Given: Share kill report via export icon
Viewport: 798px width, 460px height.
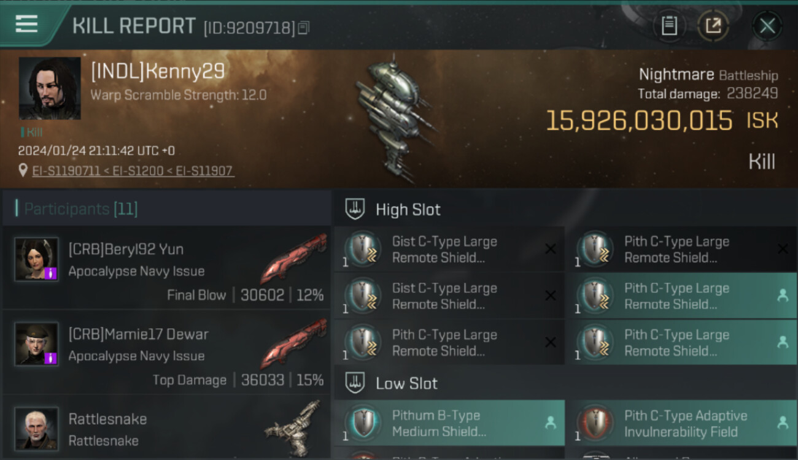Looking at the screenshot, I should pyautogui.click(x=713, y=26).
